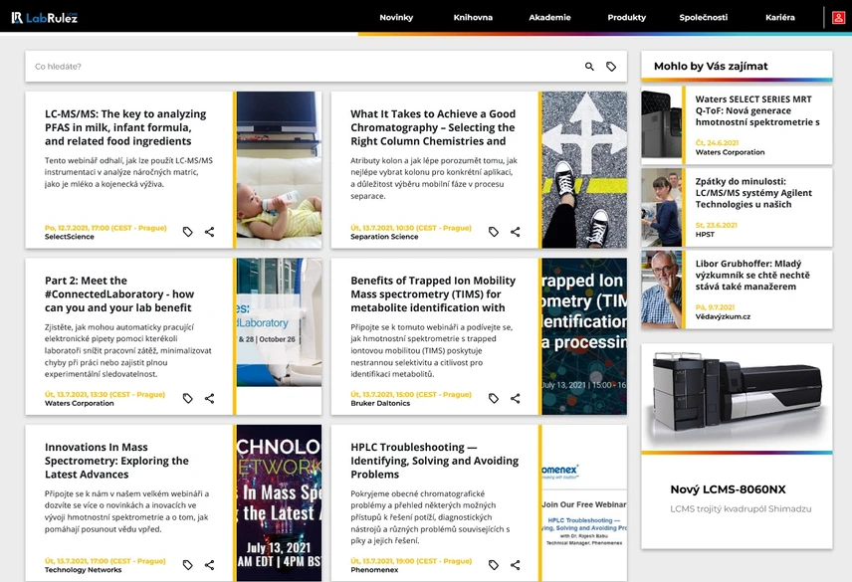Open the Technology Networks banner image

pyautogui.click(x=279, y=503)
